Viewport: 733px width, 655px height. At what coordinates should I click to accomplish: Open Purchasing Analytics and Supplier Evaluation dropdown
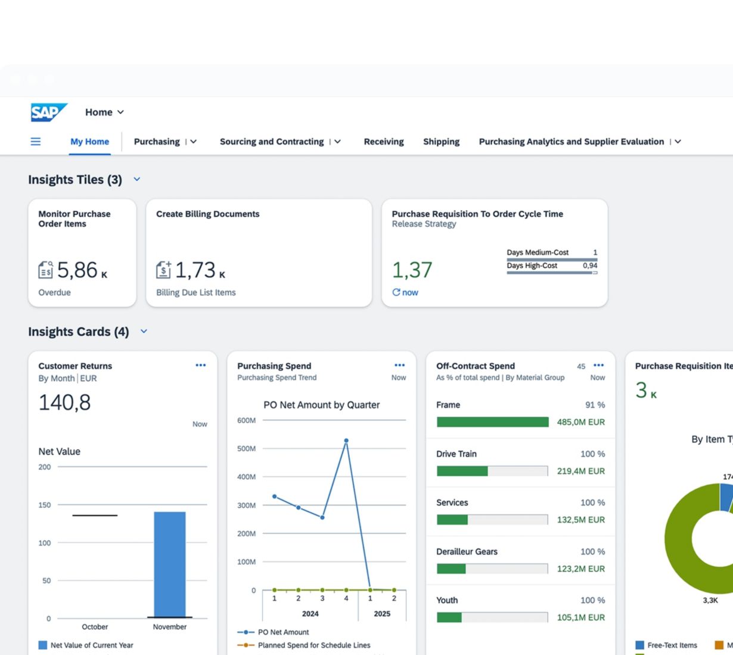pos(678,142)
